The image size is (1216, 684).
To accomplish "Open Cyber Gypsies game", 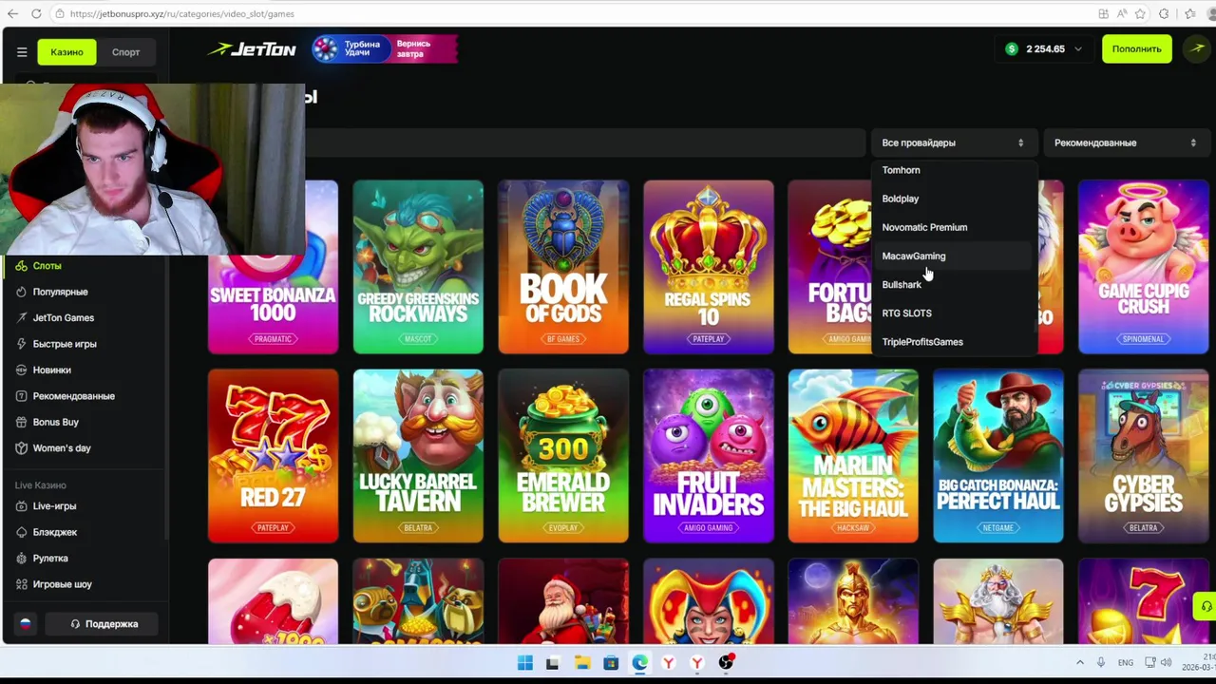I will 1144,456.
